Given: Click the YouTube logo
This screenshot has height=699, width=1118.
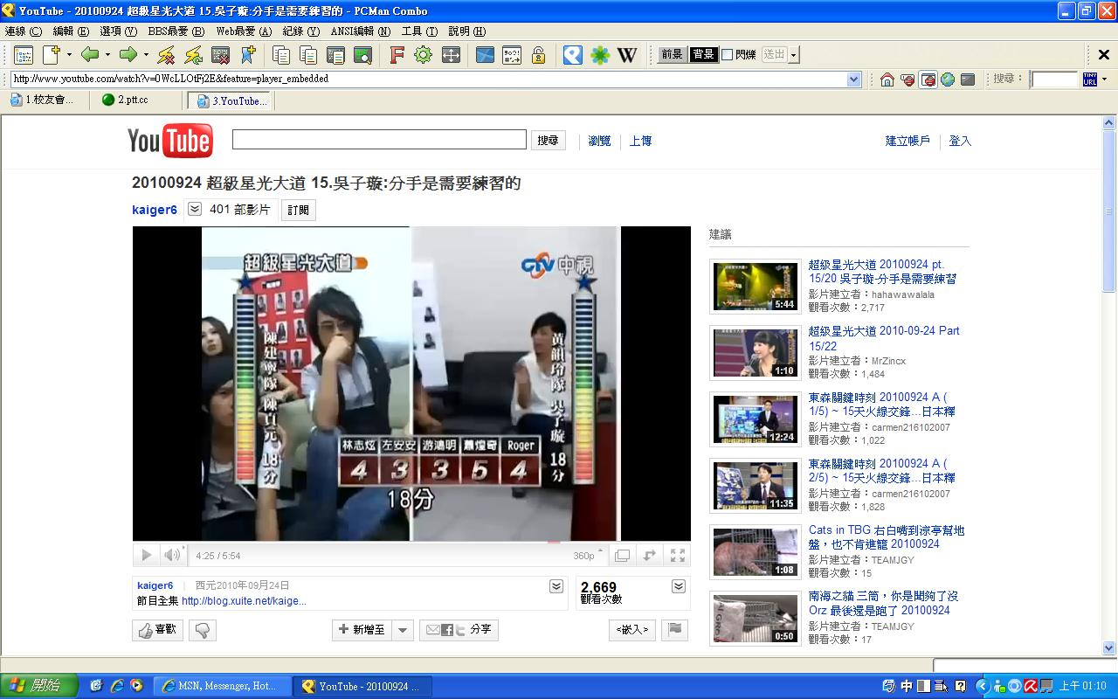Looking at the screenshot, I should (170, 141).
